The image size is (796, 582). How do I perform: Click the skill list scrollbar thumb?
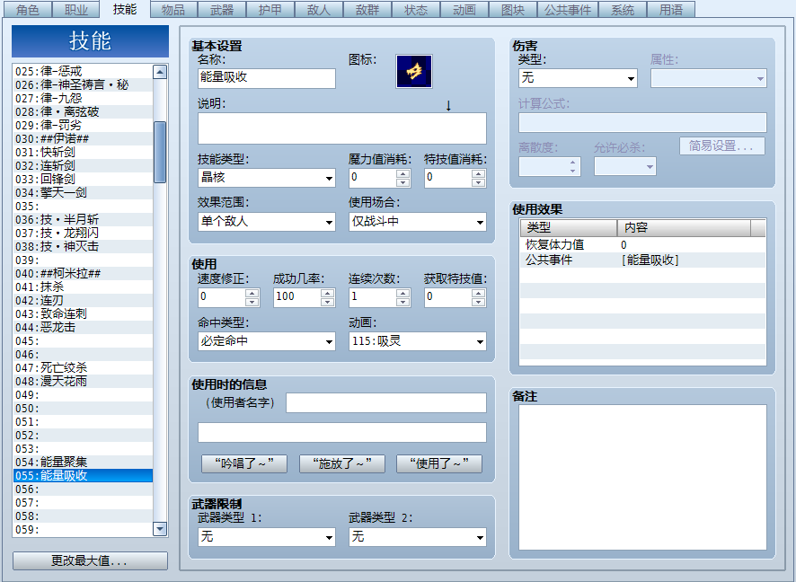160,152
